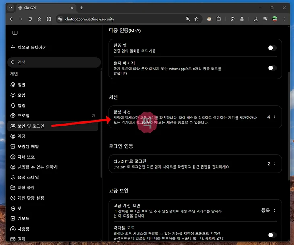Open 음성 스타일 voice settings
The width and height of the screenshot is (294, 245).
click(53, 177)
